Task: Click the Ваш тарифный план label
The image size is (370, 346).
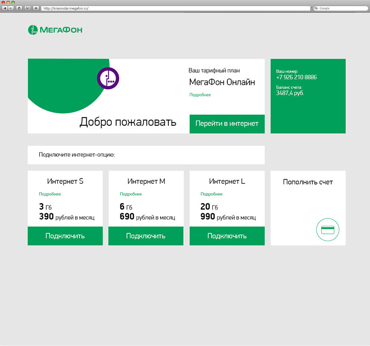Action: pos(214,71)
